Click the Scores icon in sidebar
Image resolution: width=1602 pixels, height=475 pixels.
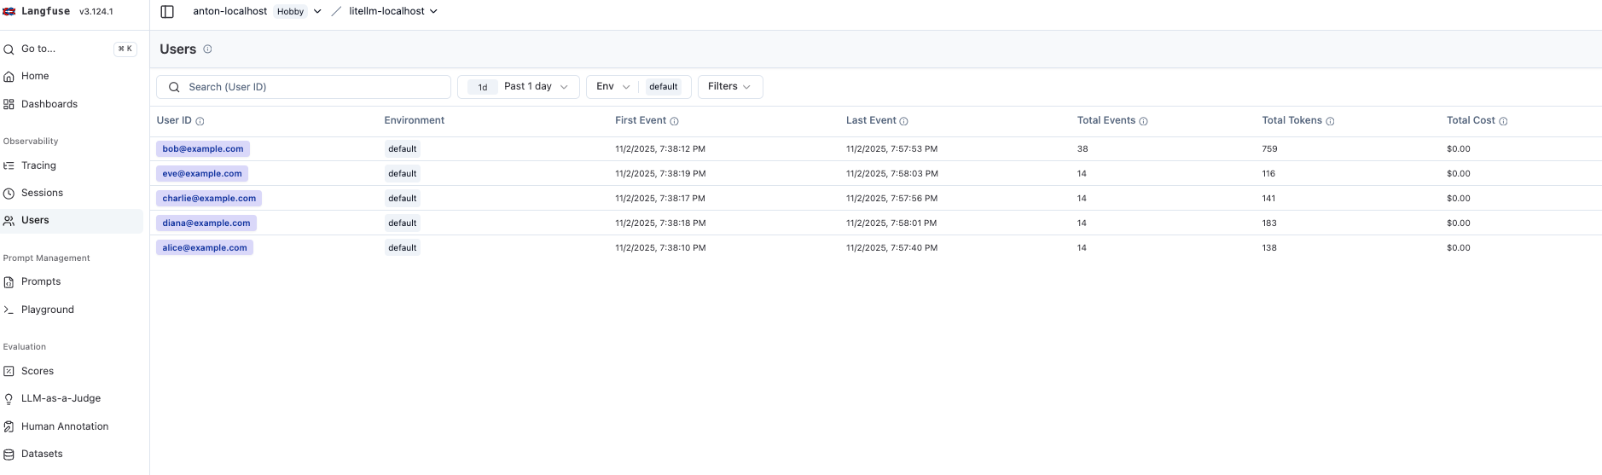[x=9, y=371]
